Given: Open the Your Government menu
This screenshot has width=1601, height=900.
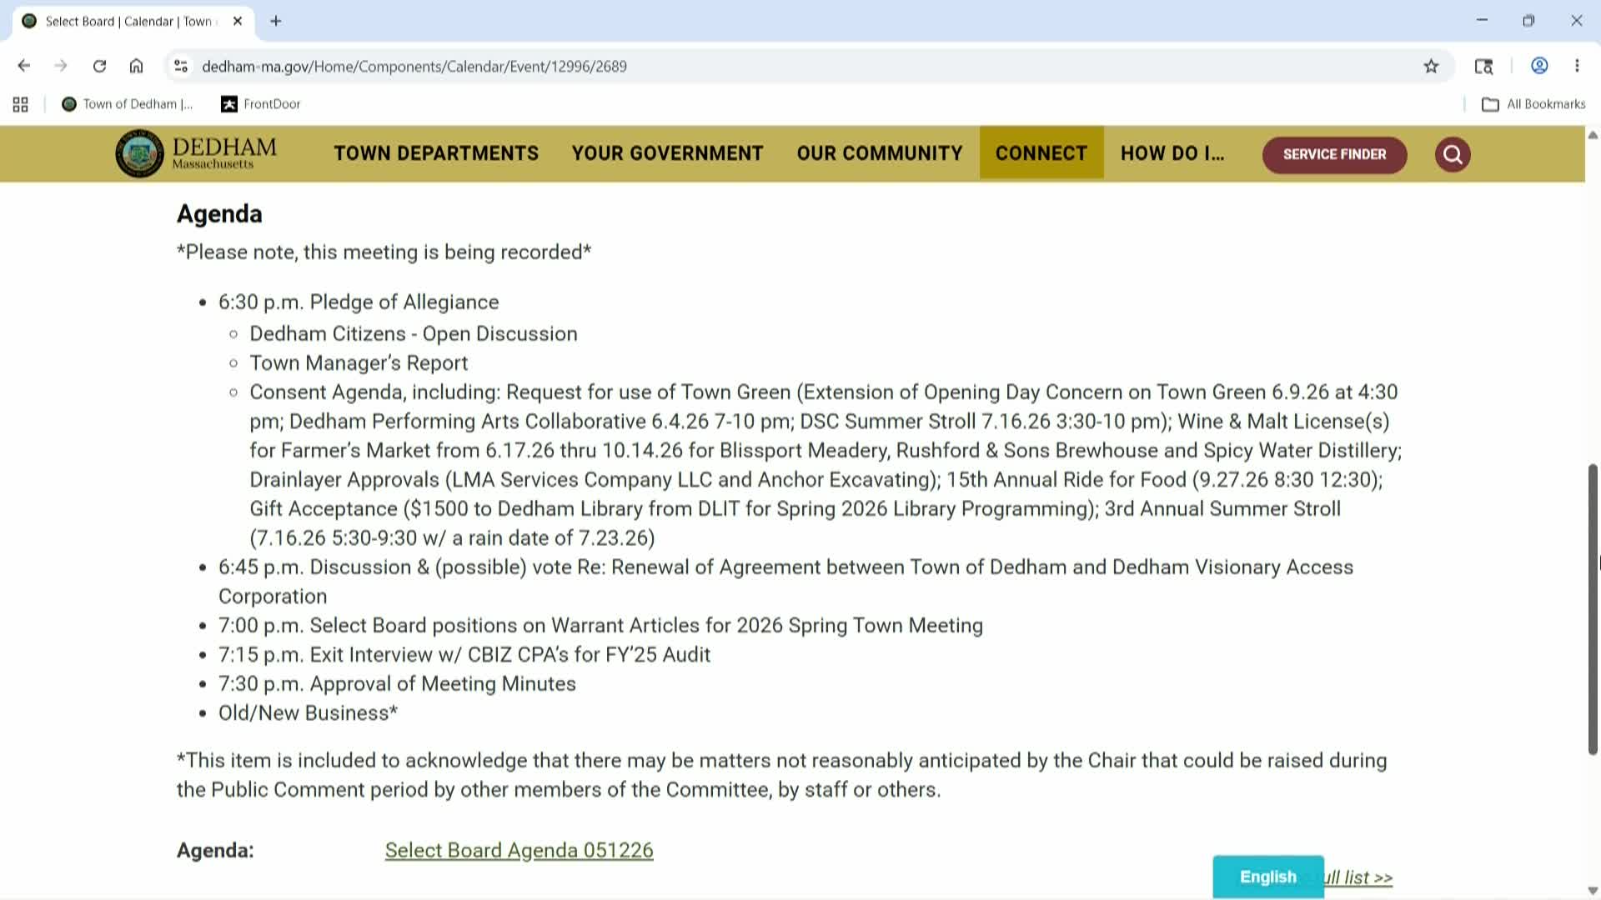Looking at the screenshot, I should tap(667, 153).
